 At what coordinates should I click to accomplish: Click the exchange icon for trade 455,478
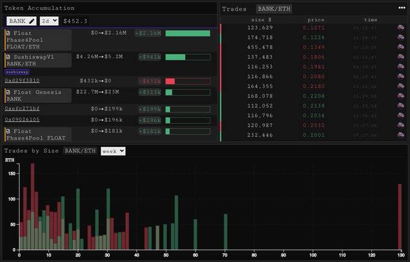(400, 46)
